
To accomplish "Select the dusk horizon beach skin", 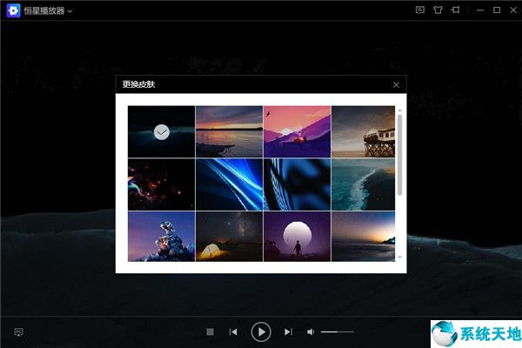I will coord(363,237).
